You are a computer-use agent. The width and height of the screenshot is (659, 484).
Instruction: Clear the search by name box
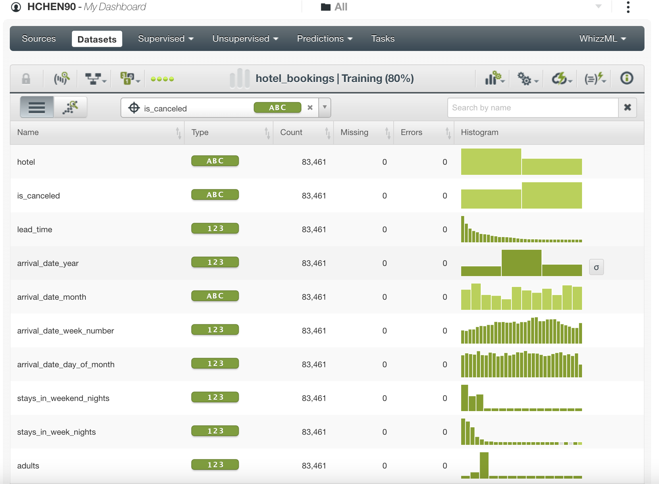point(627,107)
